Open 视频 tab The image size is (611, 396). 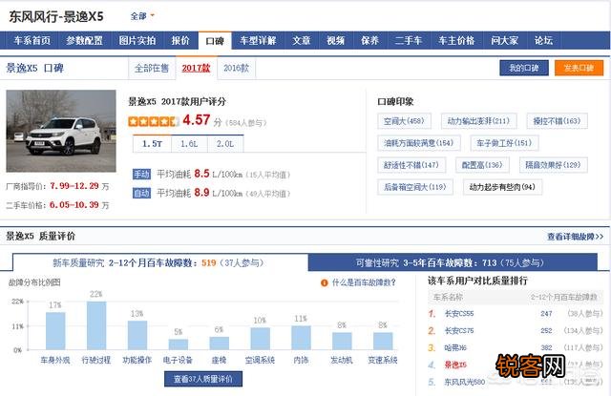[x=335, y=40]
